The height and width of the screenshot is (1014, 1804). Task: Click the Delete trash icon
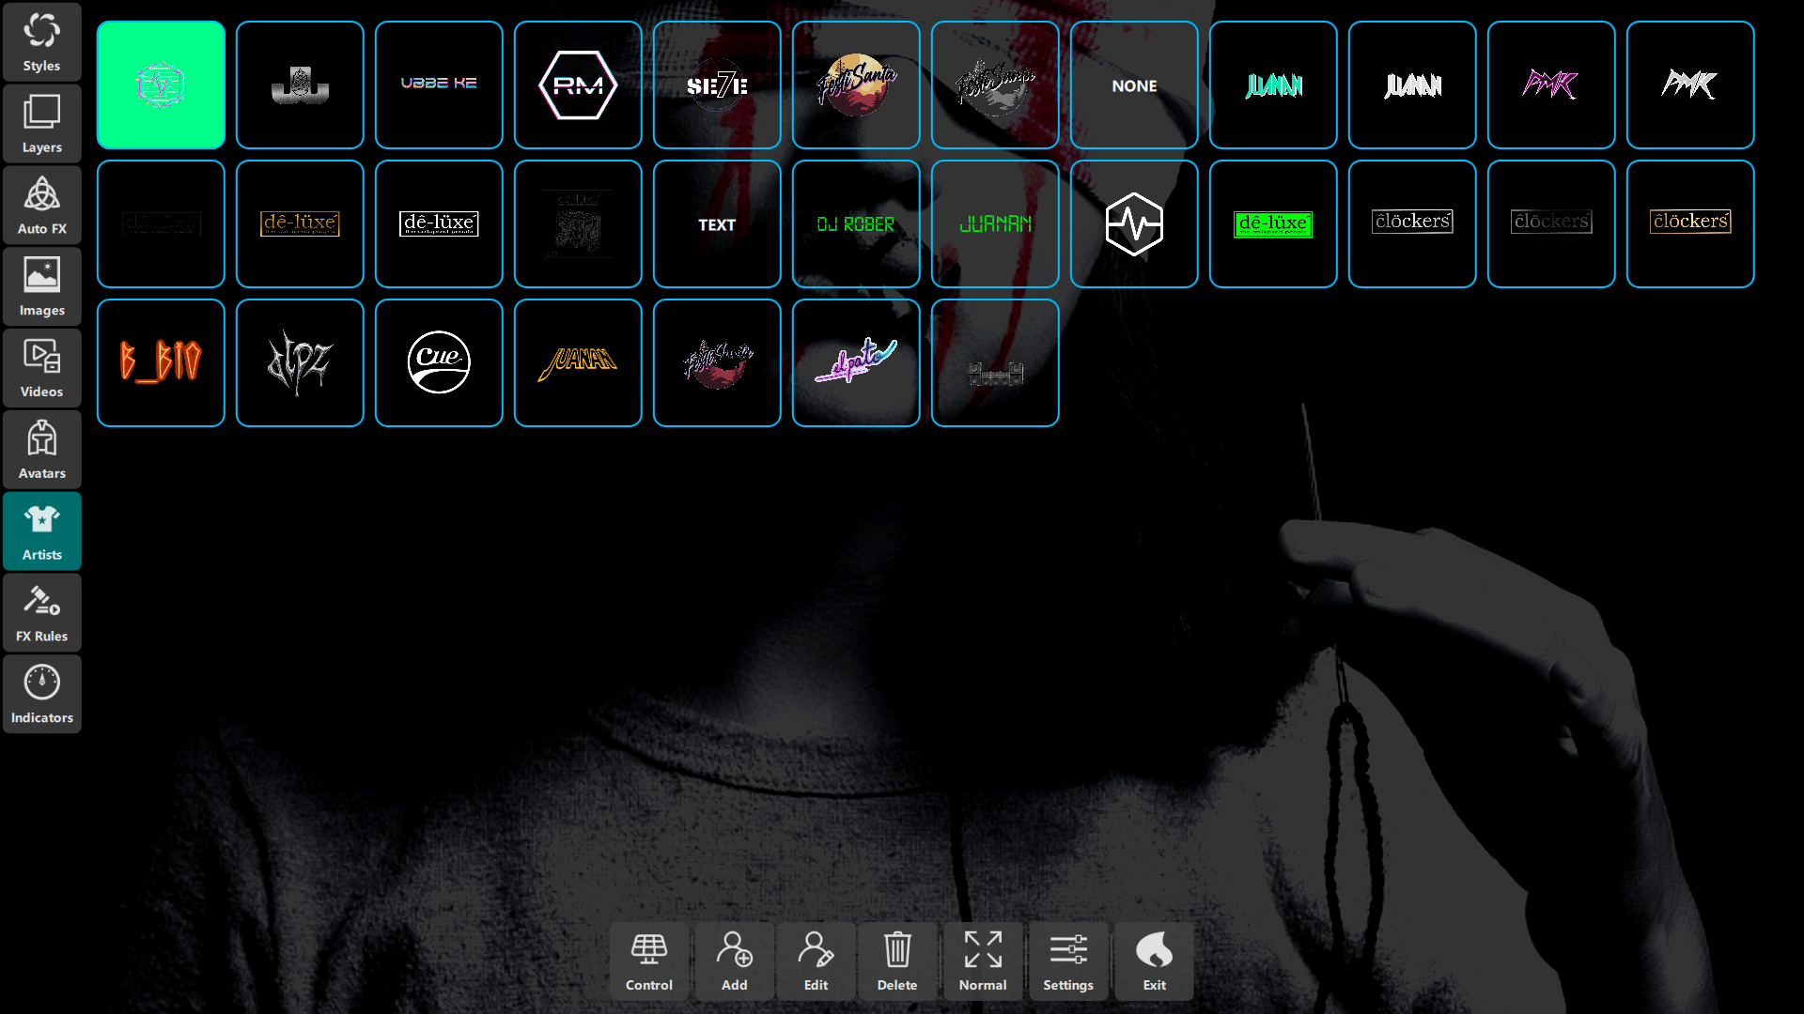897,960
